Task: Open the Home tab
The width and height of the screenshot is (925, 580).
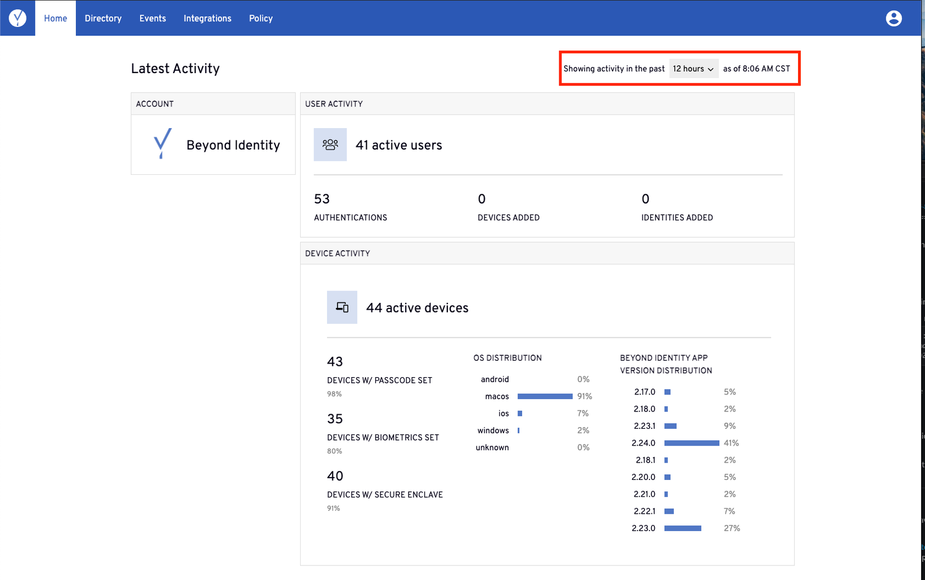Action: (x=56, y=18)
